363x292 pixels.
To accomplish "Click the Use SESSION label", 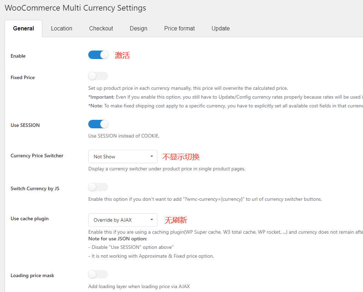I will [x=25, y=125].
